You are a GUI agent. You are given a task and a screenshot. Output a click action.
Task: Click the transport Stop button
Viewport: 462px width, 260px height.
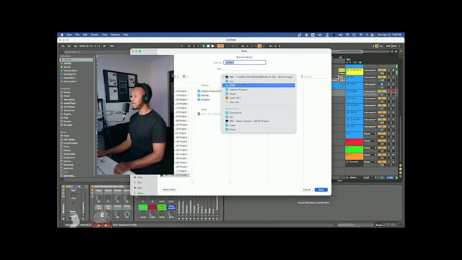tap(209, 46)
